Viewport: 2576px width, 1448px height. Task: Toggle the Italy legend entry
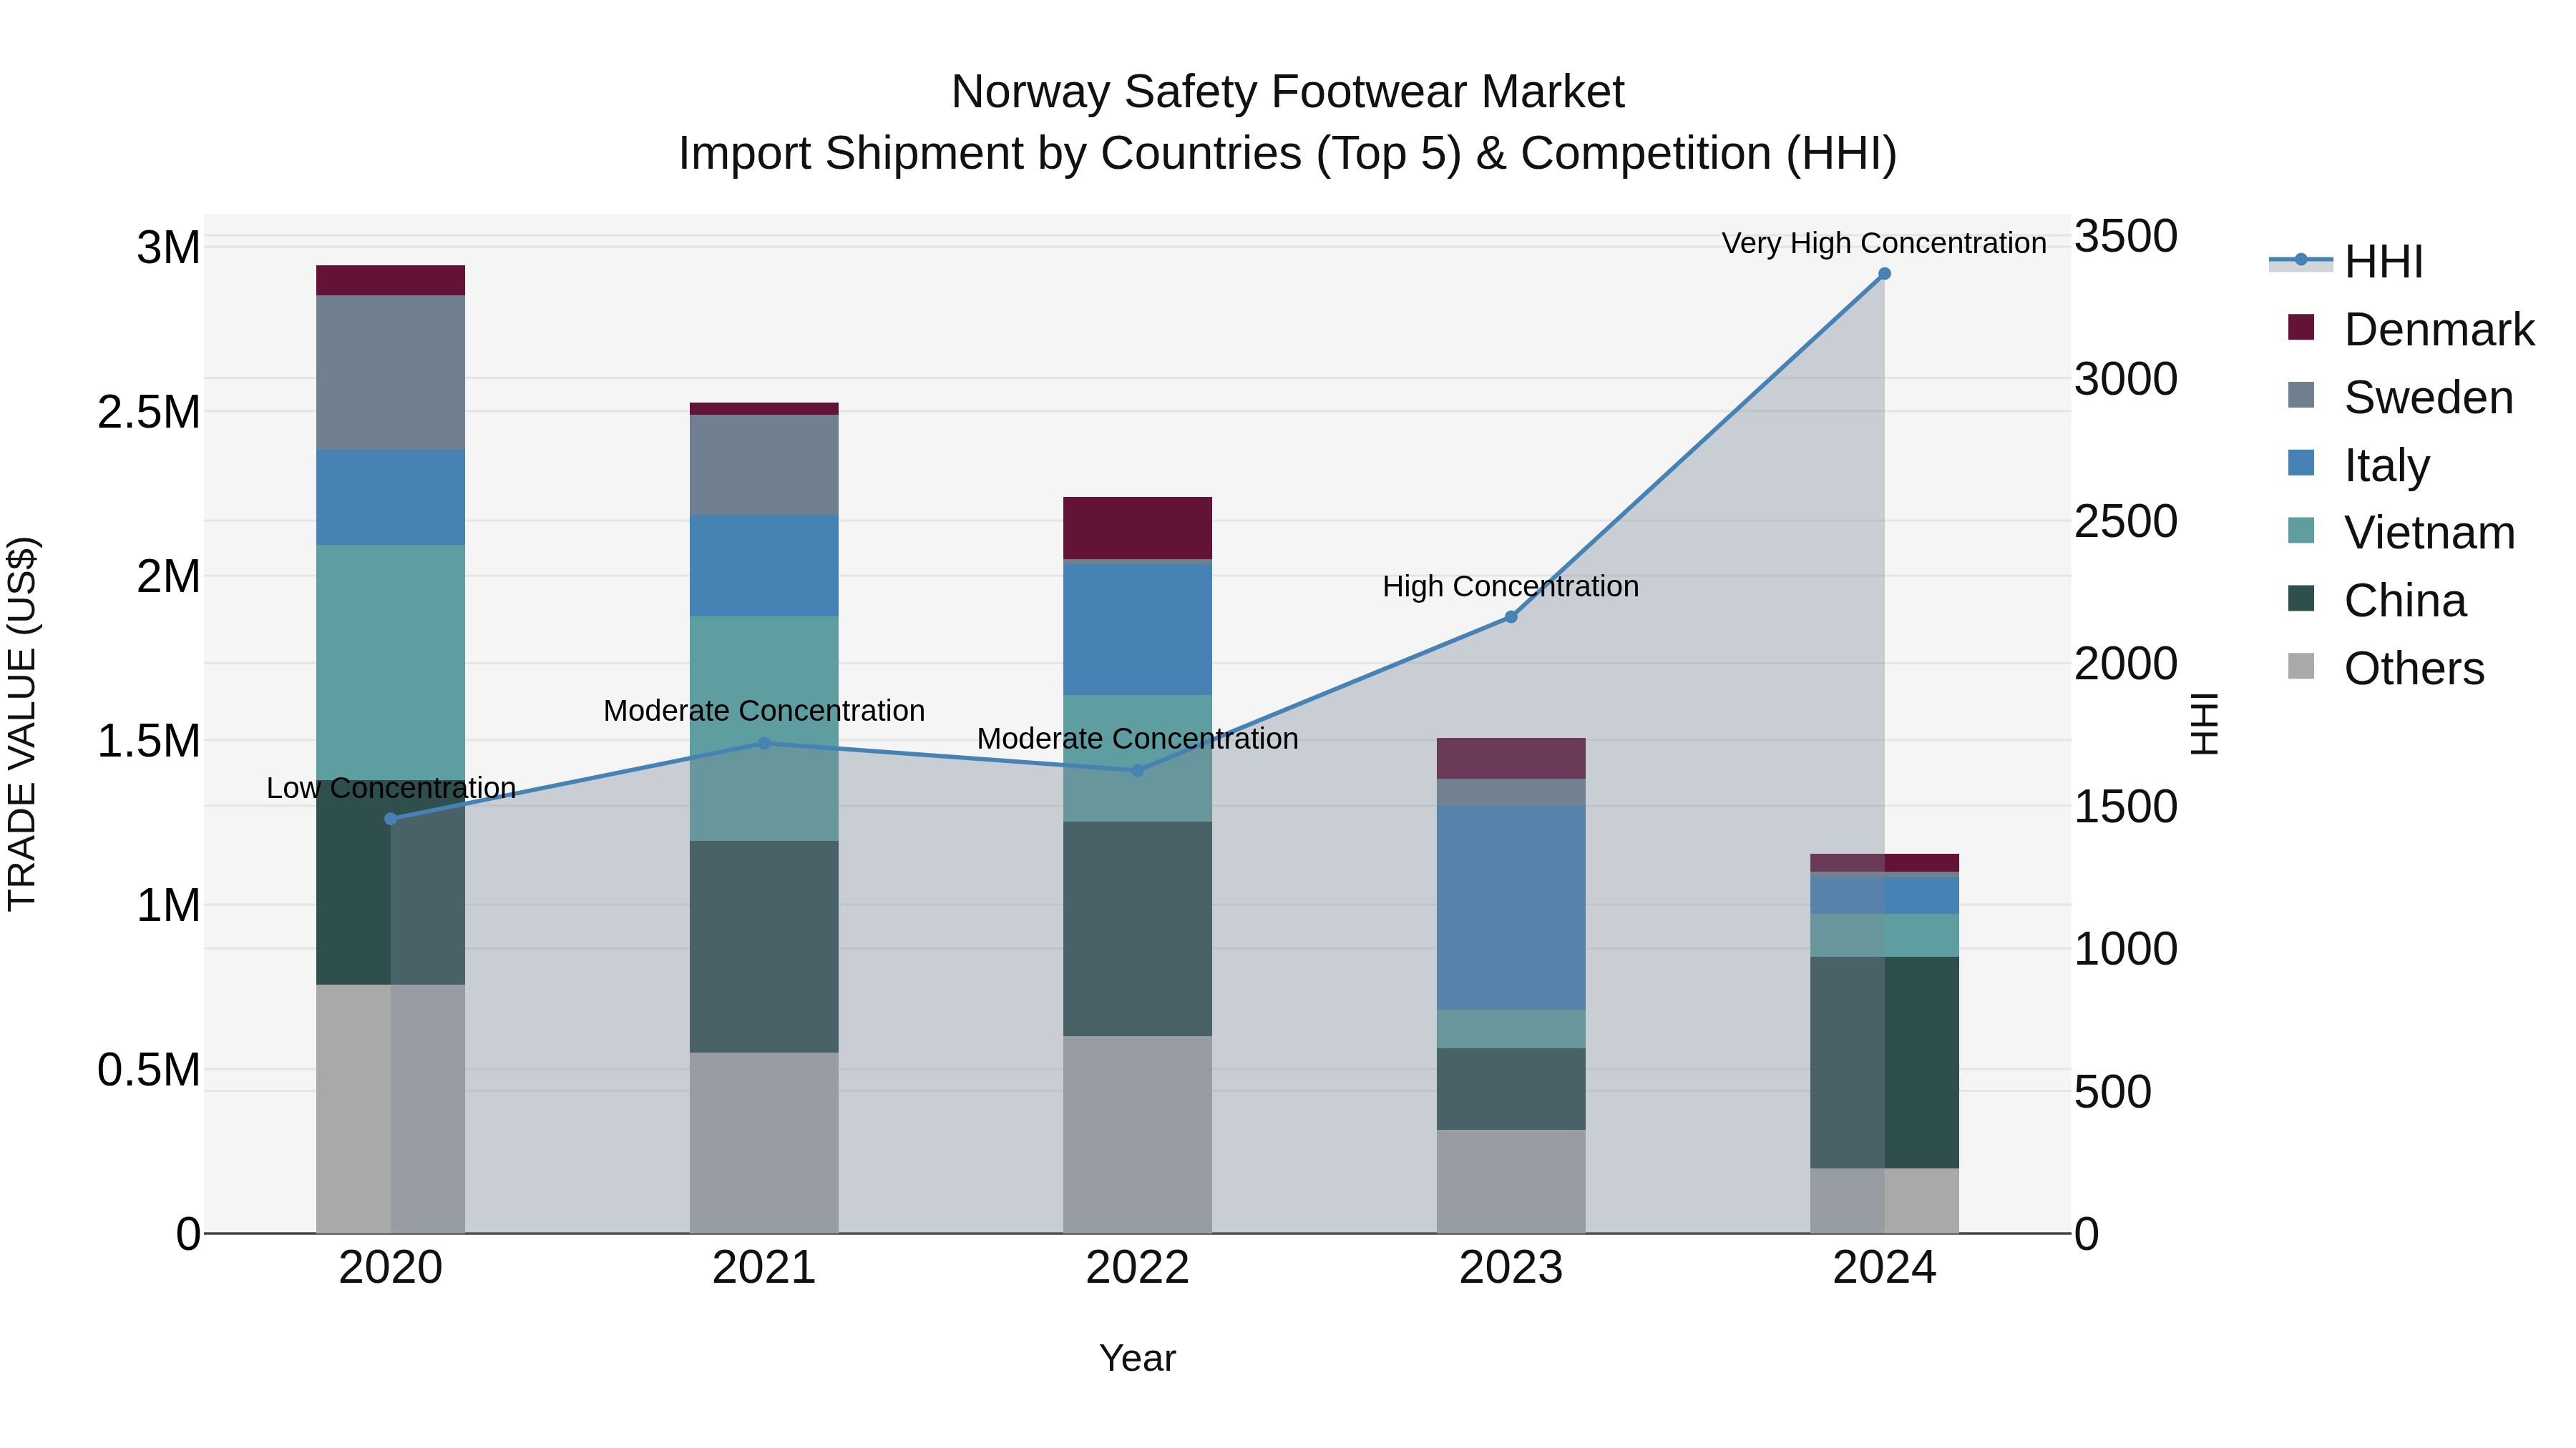tap(2358, 465)
